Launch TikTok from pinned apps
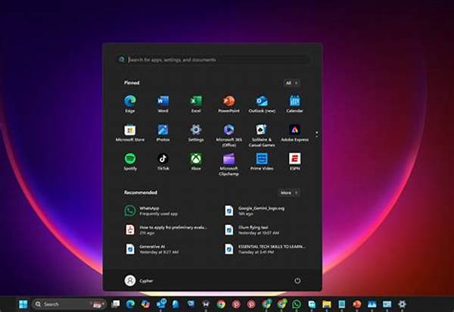This screenshot has height=312, width=454. click(x=163, y=161)
